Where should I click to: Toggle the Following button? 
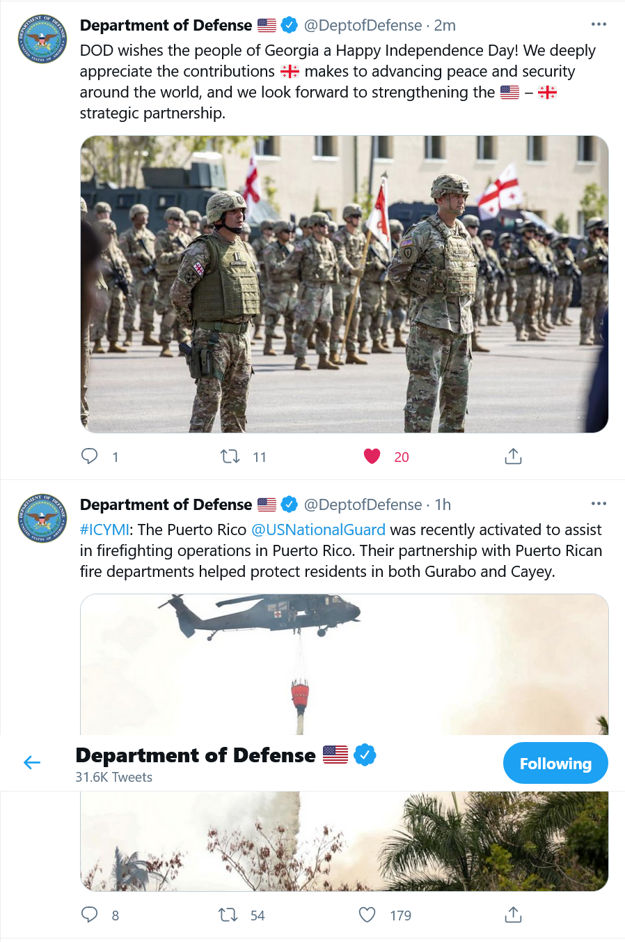[x=555, y=764]
